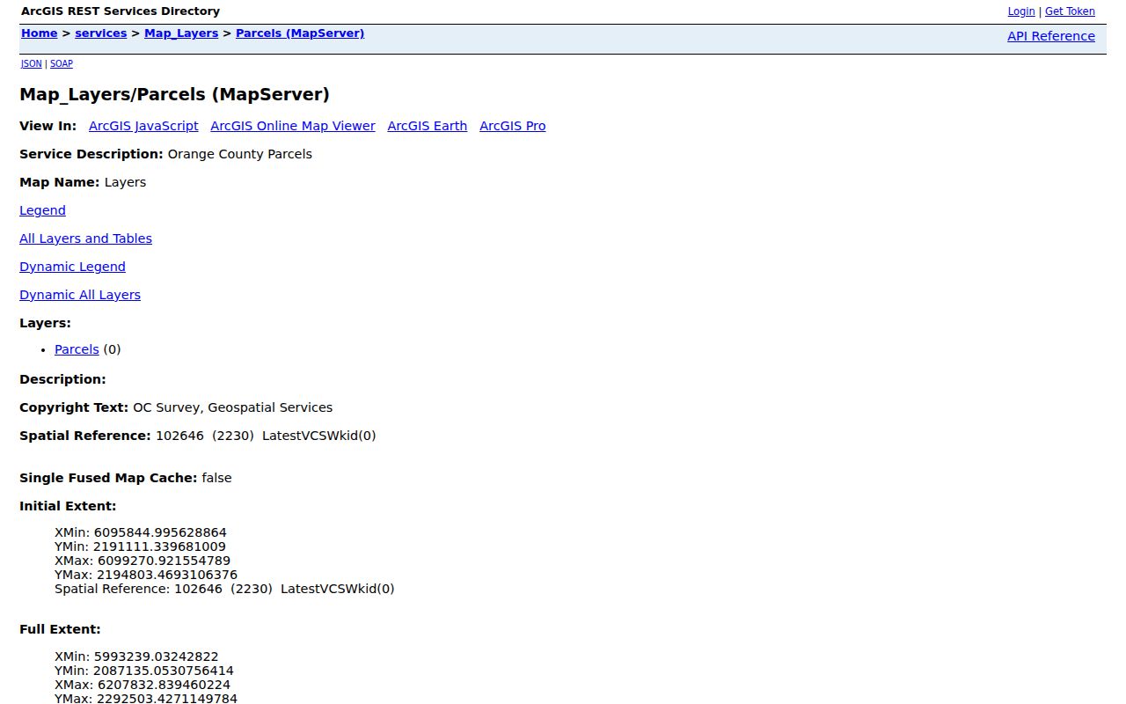Screen dimensions: 1126x704
Task: Click Full Extent XMin value 5993239.03242822
Action: pos(157,656)
